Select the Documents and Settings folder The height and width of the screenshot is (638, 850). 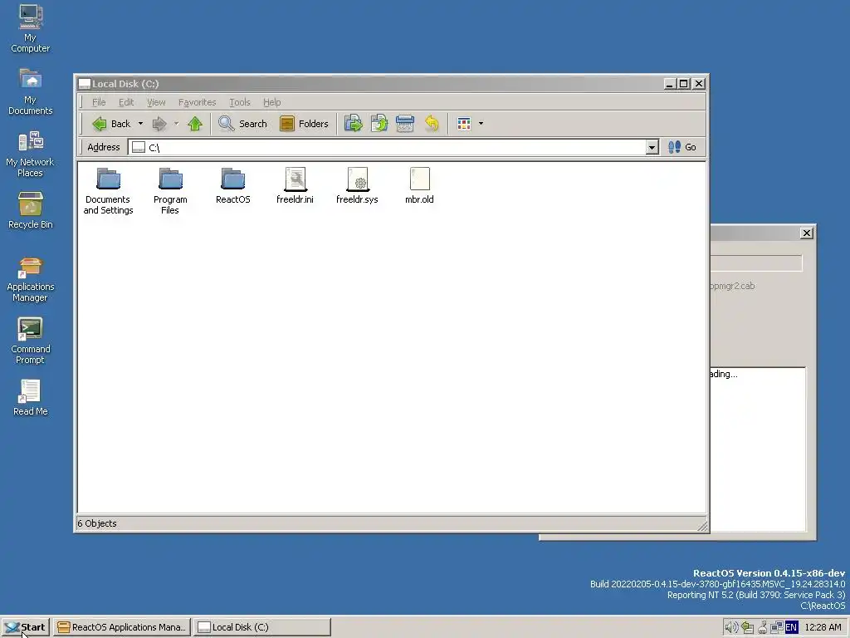coord(108,191)
